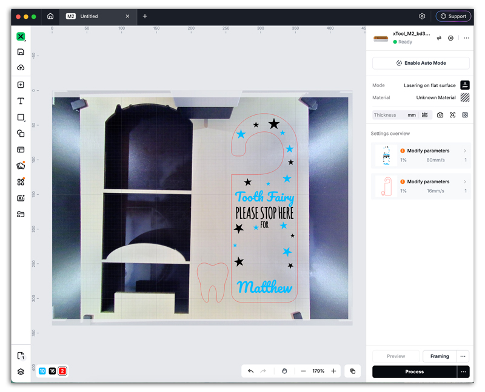Open the Unknown Material picker

[x=465, y=97]
